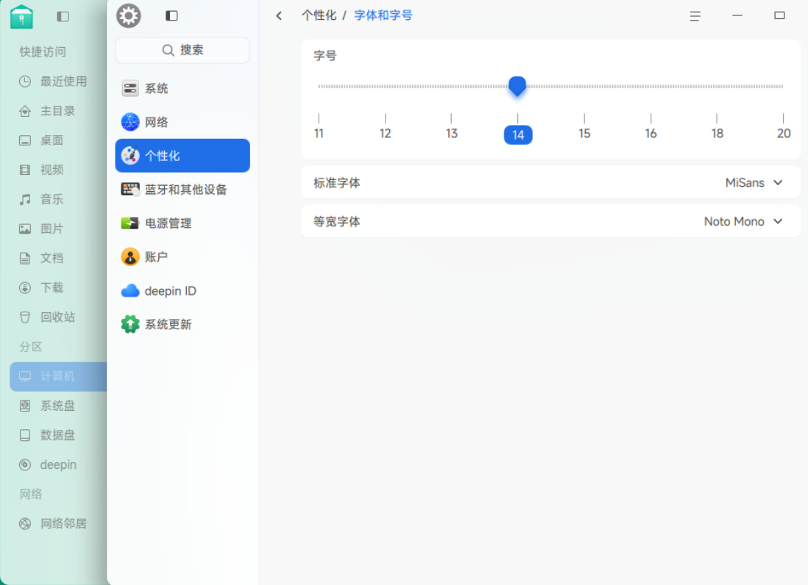Click the 蓝牙和其他设备 keyboard icon
This screenshot has width=808, height=585.
(130, 190)
